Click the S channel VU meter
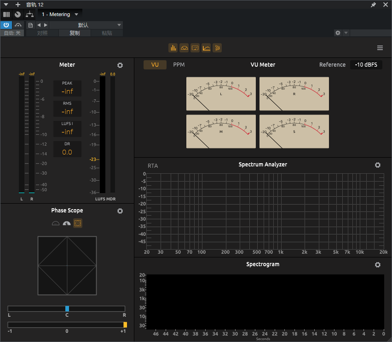 (294, 131)
